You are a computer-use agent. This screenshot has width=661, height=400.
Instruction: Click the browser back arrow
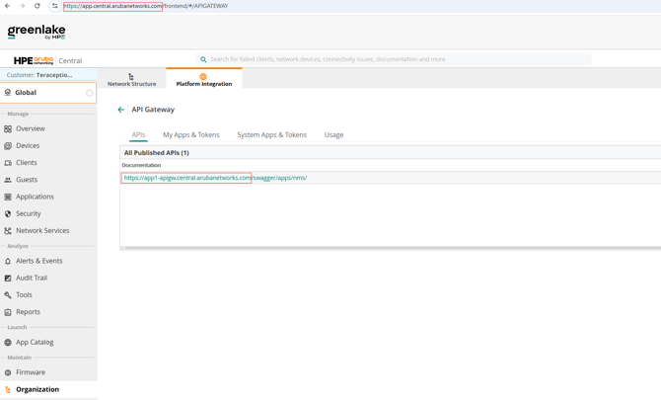coord(7,6)
